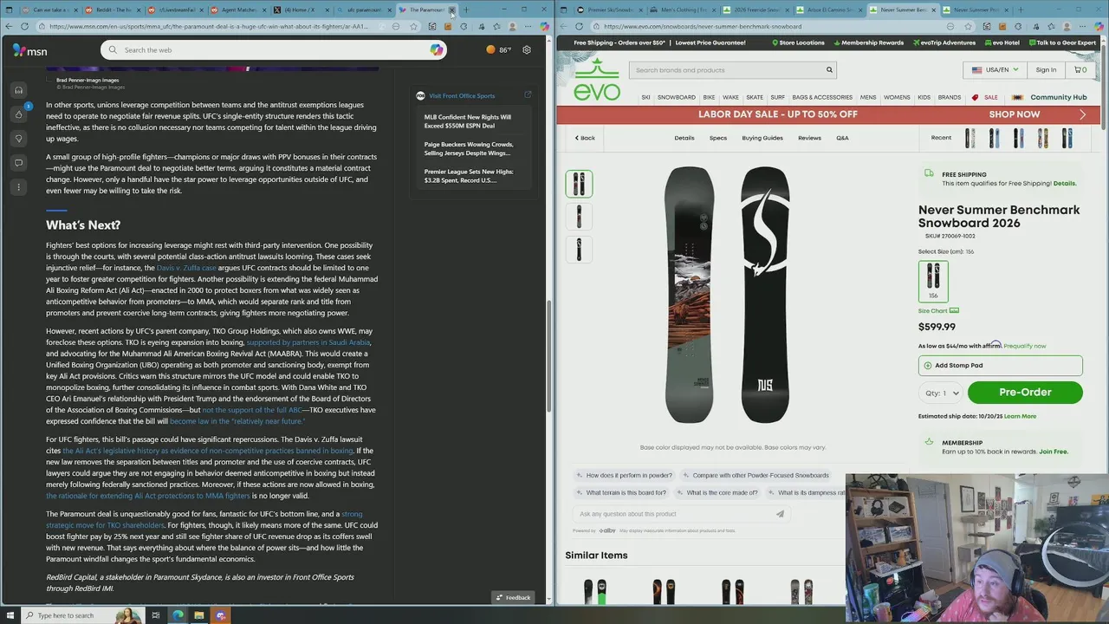
Task: Open the Davis v. Zuffa case link
Action: tap(186, 268)
